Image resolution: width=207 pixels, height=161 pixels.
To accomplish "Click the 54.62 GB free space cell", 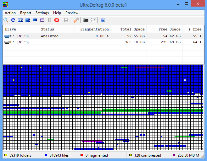I will (x=172, y=36).
